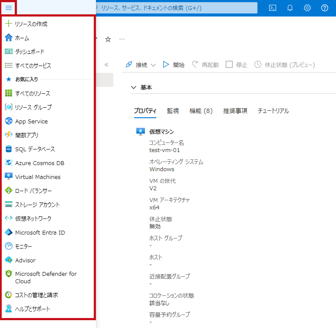Click the すべてのサービス list icon
This screenshot has width=336, height=328.
point(9,66)
